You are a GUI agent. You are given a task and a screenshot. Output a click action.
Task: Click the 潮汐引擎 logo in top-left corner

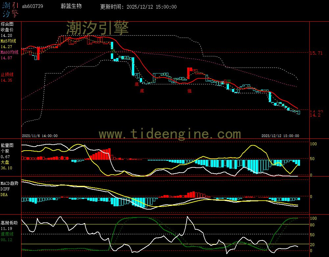(11, 9)
